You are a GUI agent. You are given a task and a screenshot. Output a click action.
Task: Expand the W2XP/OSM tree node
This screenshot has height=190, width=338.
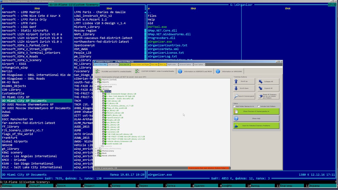[96, 87]
